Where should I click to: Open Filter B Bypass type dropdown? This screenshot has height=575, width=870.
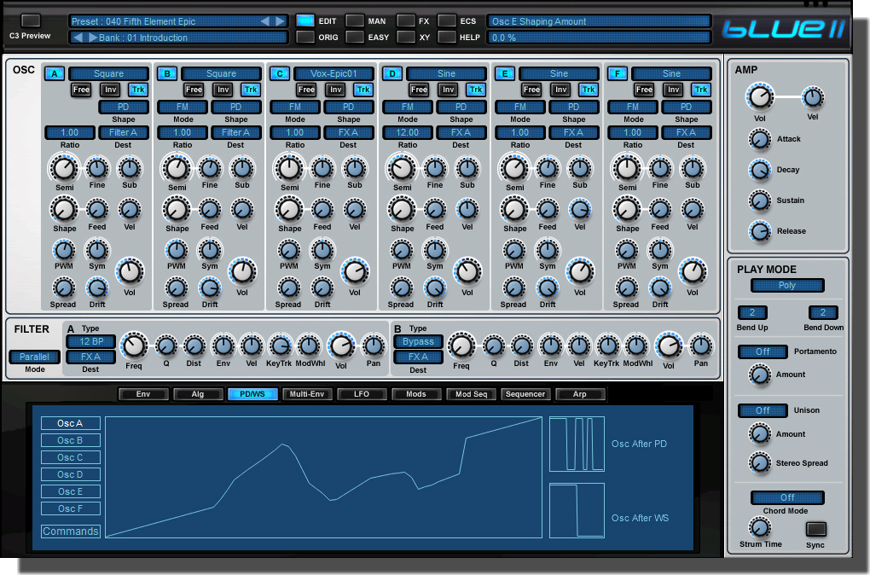[x=418, y=341]
